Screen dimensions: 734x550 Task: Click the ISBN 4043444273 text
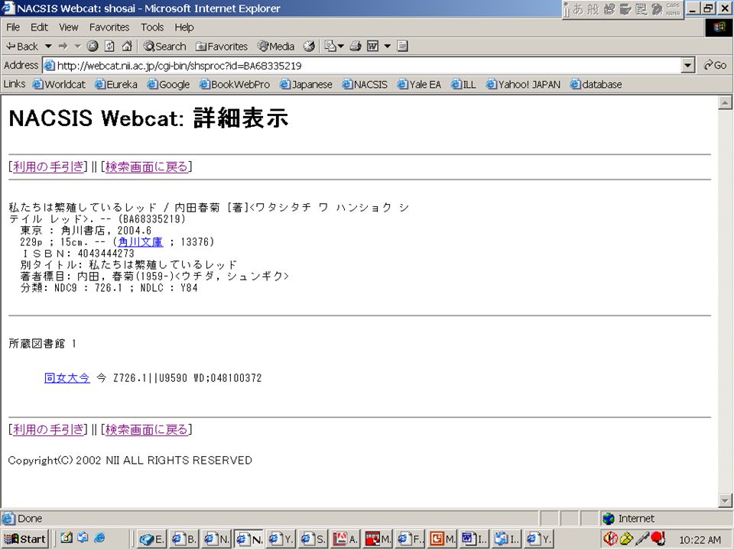[x=79, y=254]
